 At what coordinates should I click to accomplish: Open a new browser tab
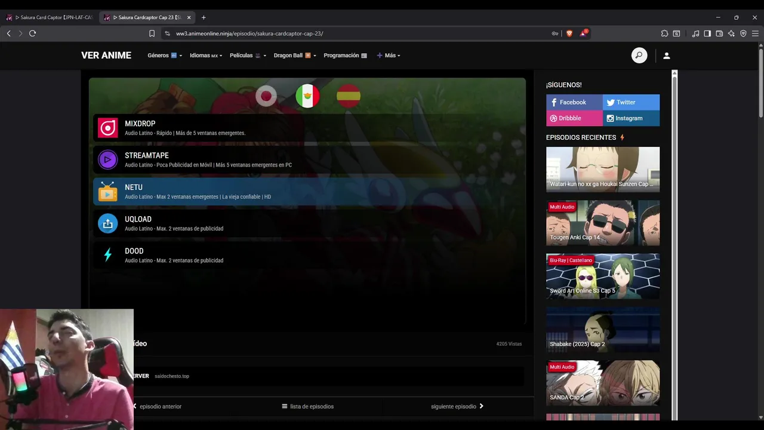(x=204, y=17)
